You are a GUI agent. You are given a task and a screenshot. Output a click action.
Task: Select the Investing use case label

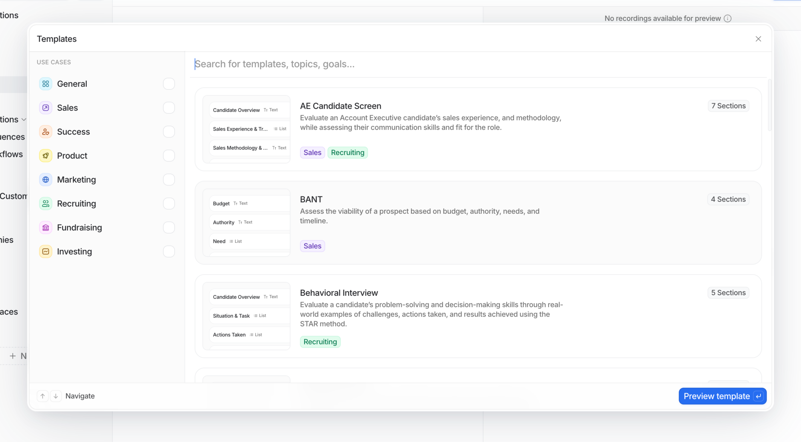(x=74, y=252)
